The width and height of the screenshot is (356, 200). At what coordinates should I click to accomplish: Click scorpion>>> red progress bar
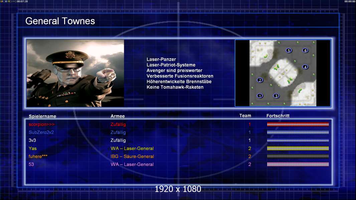[x=298, y=124]
